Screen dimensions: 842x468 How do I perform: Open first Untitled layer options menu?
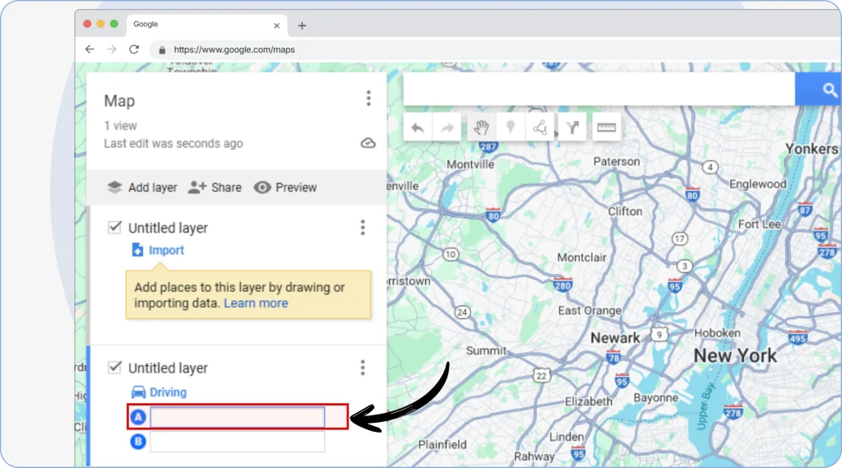(x=363, y=227)
